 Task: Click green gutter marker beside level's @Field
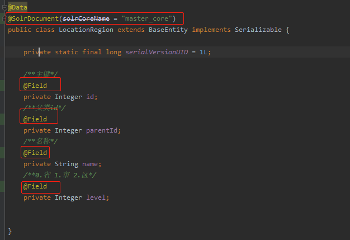[x=2, y=186]
